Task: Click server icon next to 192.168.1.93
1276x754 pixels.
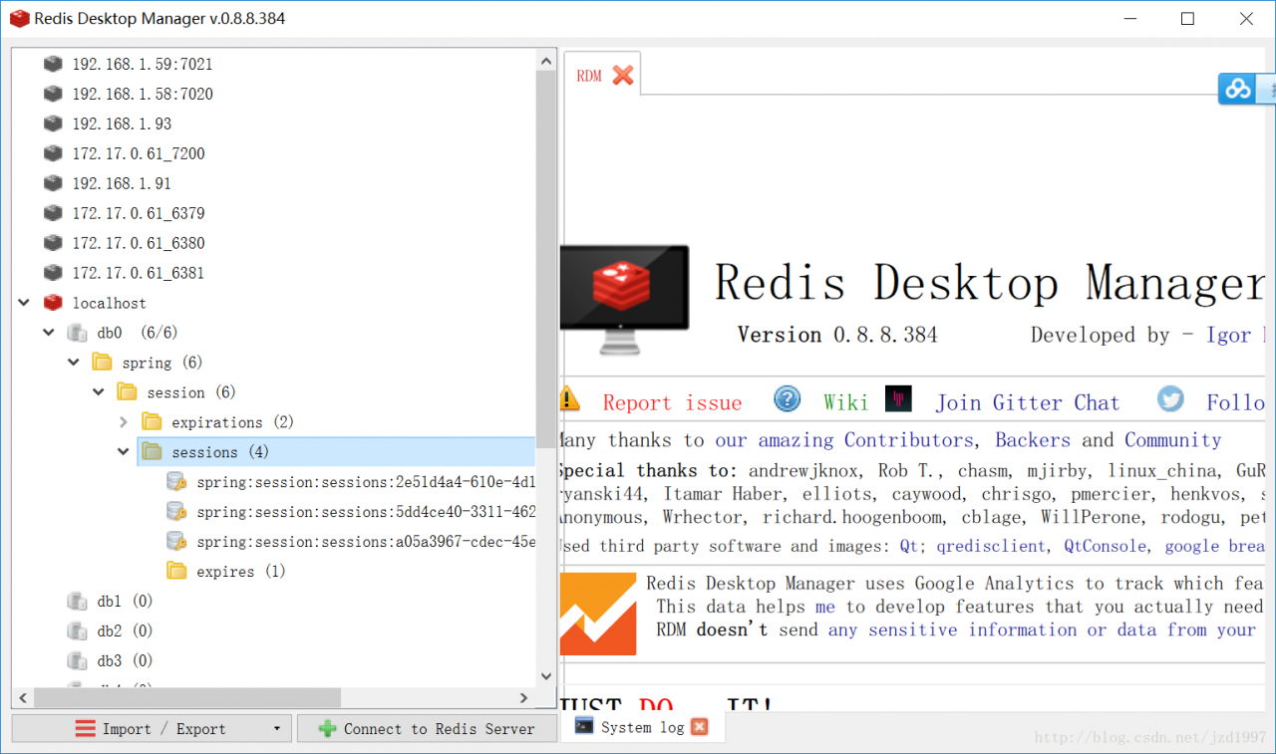Action: click(53, 124)
